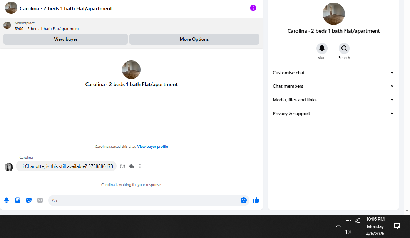The height and width of the screenshot is (238, 410).
Task: Mute this conversation with bell icon
Action: point(322,49)
